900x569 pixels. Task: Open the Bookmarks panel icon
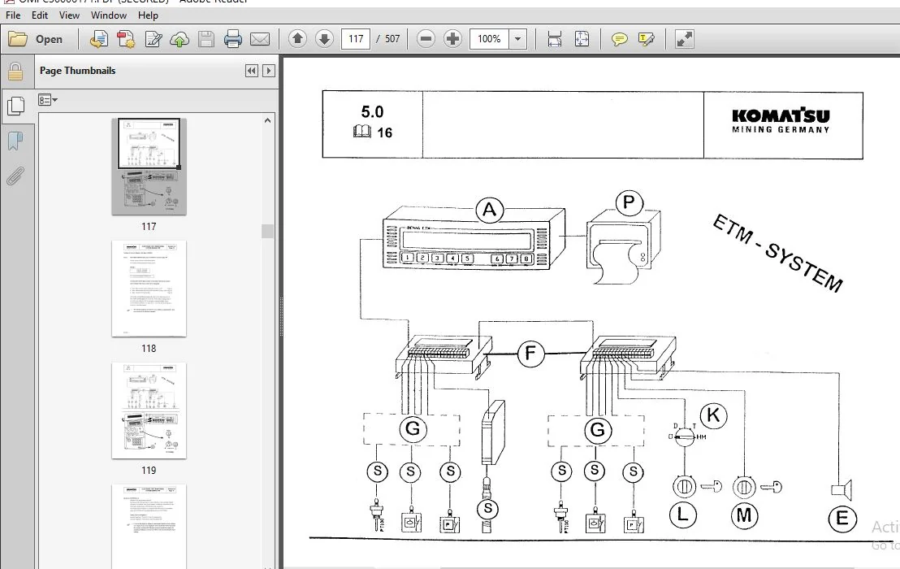15,141
